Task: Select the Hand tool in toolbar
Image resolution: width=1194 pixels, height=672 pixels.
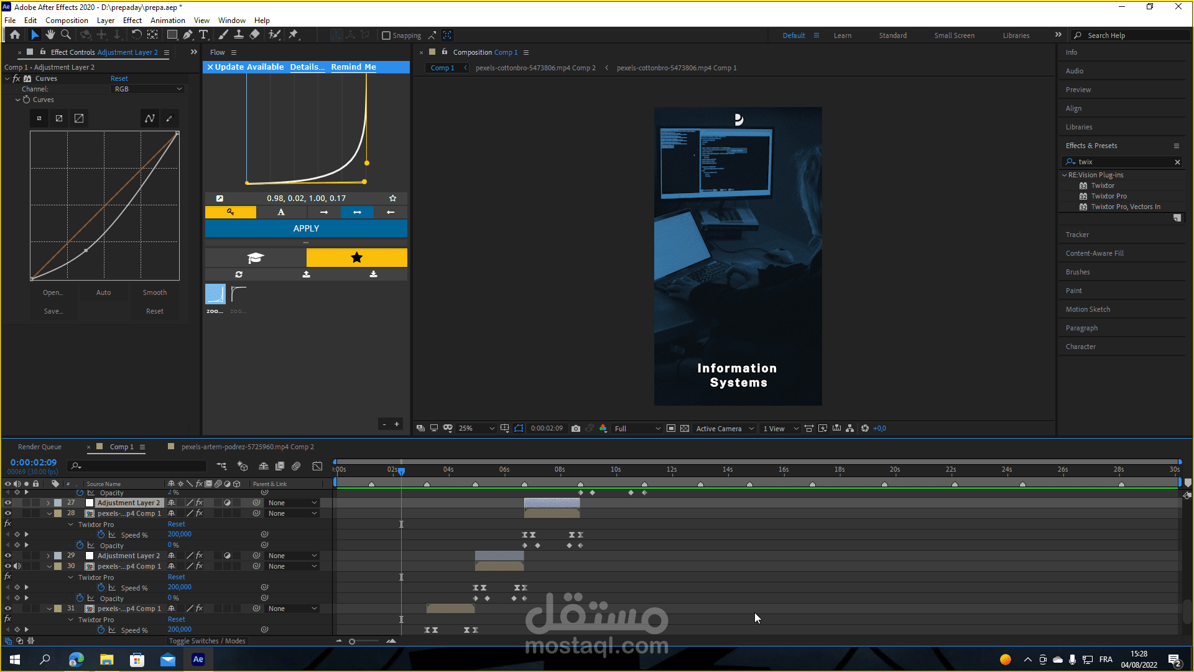Action: 50,35
